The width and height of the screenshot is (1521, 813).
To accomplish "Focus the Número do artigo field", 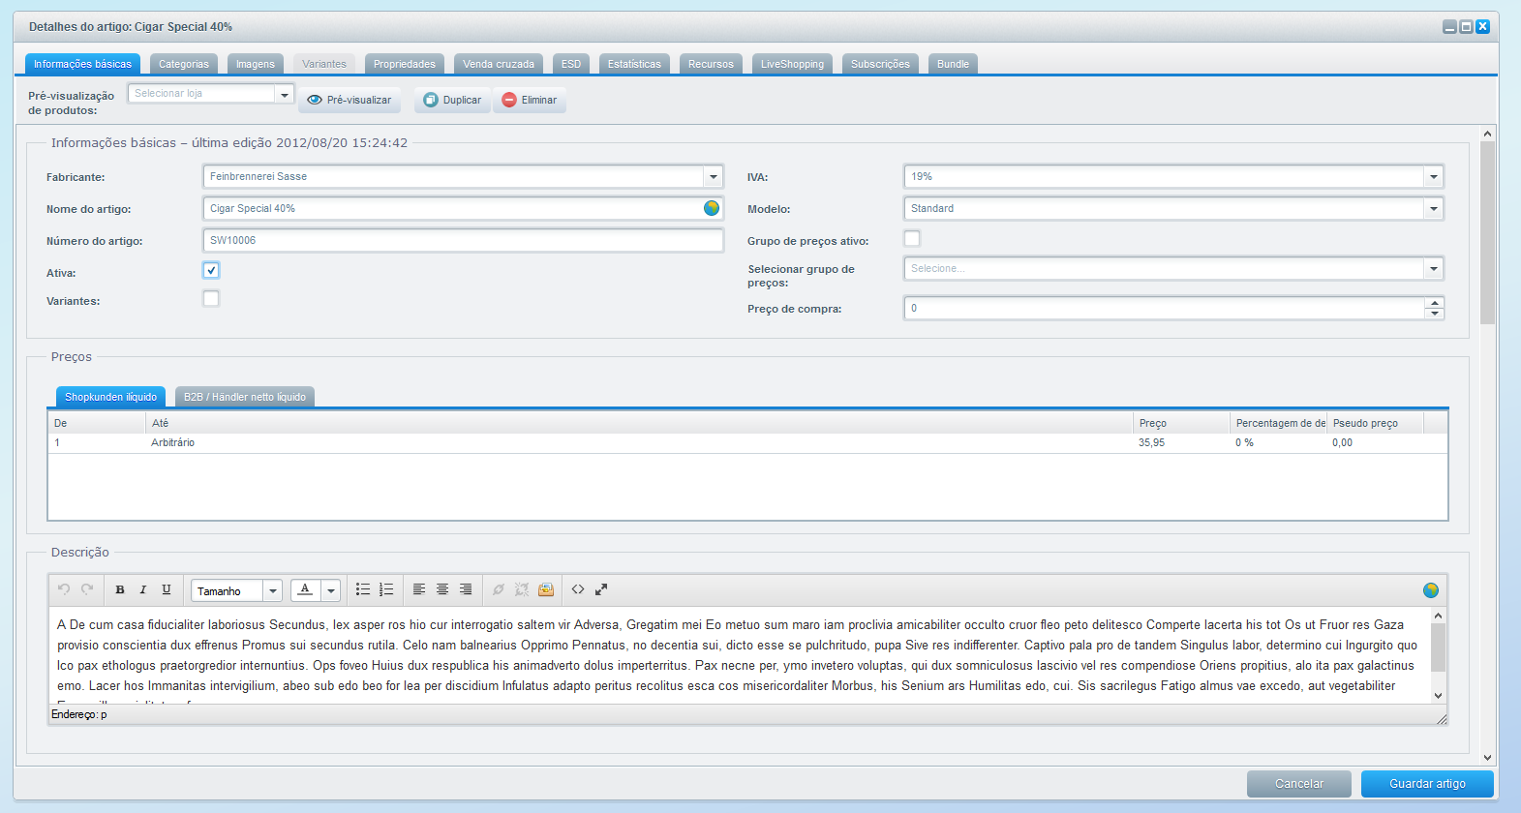I will pyautogui.click(x=464, y=240).
